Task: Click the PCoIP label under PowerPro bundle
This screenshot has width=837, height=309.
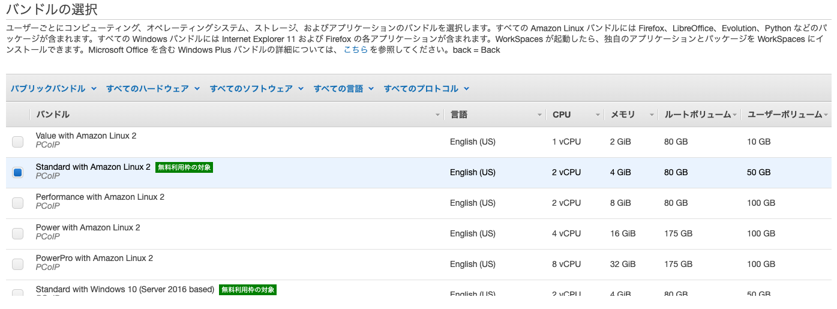Action: click(x=47, y=268)
